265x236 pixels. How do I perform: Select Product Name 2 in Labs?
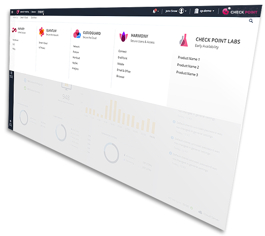(x=188, y=66)
